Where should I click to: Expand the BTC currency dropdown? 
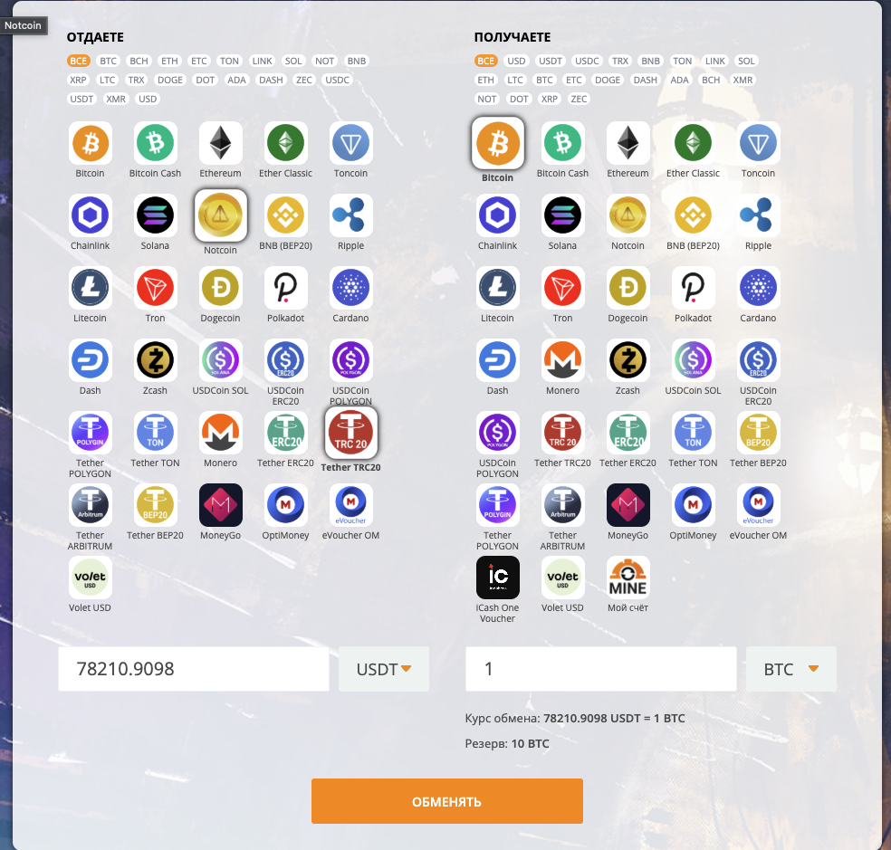coord(791,669)
